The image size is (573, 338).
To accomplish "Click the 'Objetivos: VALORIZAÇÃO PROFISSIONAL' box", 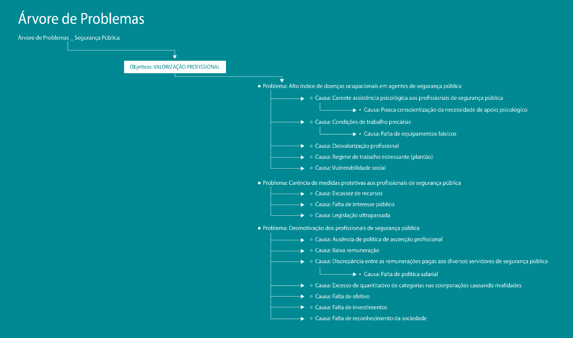I will click(x=175, y=67).
